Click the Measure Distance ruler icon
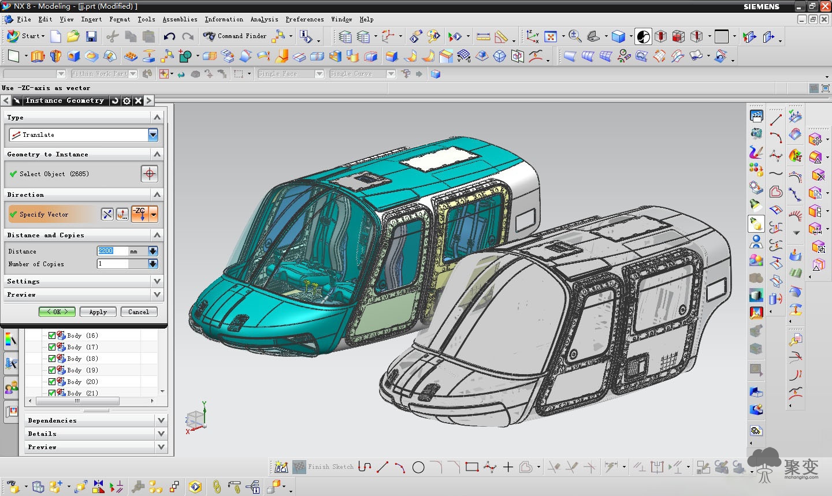Image resolution: width=832 pixels, height=496 pixels. pos(484,37)
